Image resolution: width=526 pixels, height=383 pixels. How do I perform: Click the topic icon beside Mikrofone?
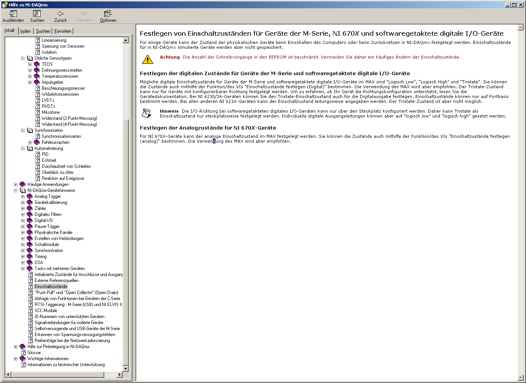coord(38,112)
